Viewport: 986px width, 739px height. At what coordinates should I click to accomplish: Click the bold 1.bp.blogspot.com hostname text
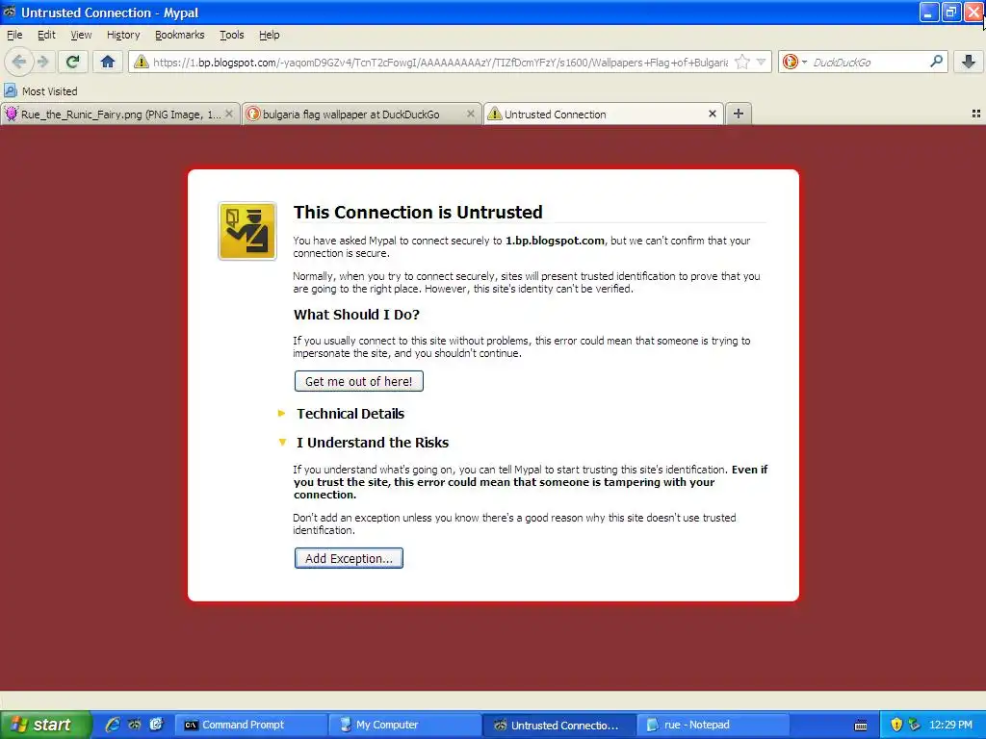point(555,240)
